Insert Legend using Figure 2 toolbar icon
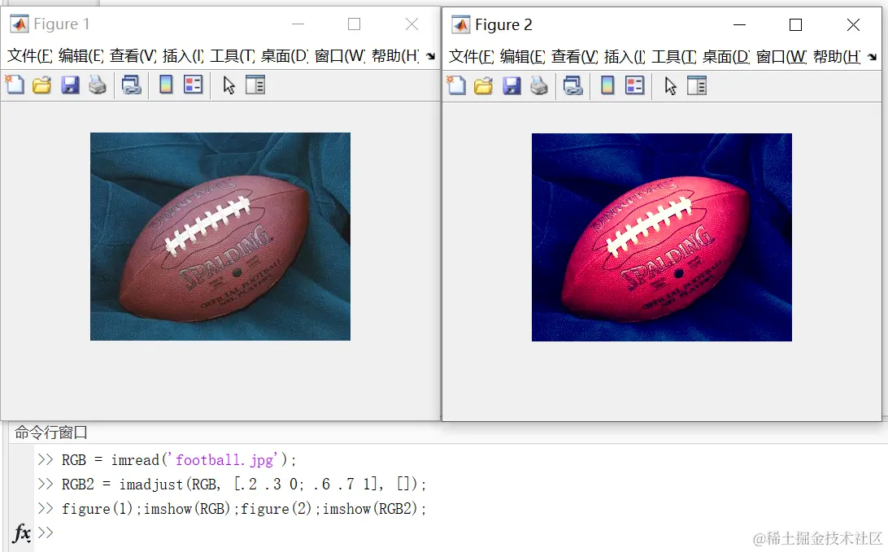The width and height of the screenshot is (888, 552). point(635,86)
